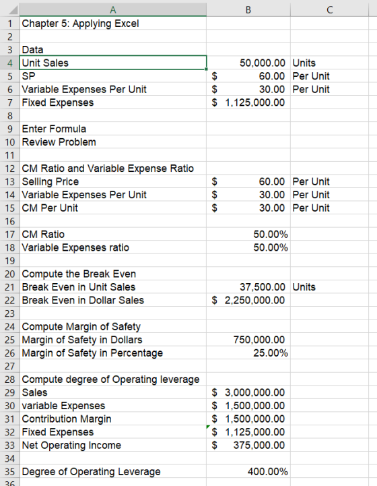Select the 'Unit Sales' cell
Image resolution: width=377 pixels, height=486 pixels.
click(113, 63)
